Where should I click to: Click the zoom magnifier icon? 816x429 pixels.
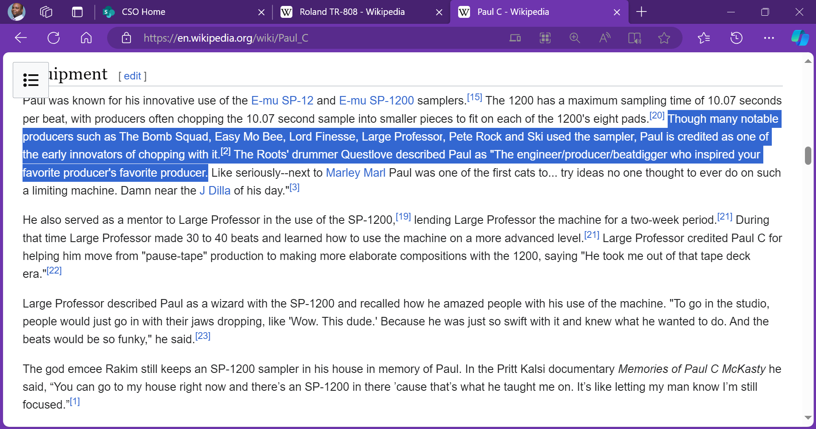point(575,38)
